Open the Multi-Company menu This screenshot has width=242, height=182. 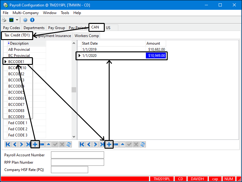click(x=25, y=13)
